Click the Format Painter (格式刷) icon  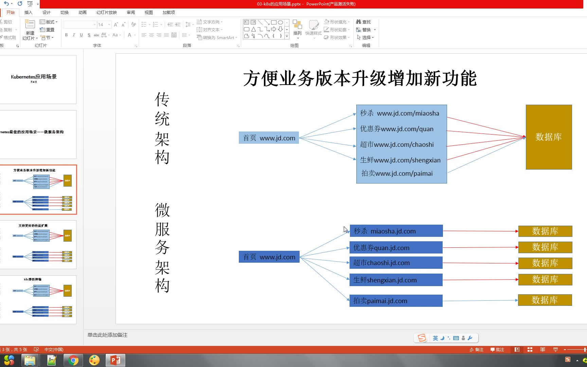pyautogui.click(x=8, y=37)
